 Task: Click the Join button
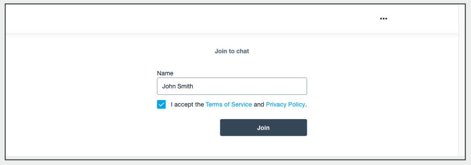pyautogui.click(x=264, y=127)
